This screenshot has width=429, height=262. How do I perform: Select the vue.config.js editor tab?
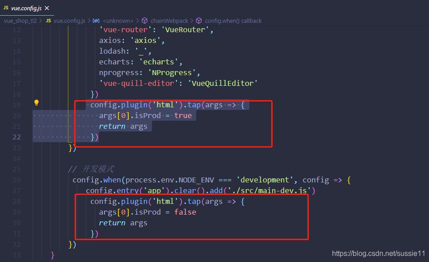click(x=26, y=8)
